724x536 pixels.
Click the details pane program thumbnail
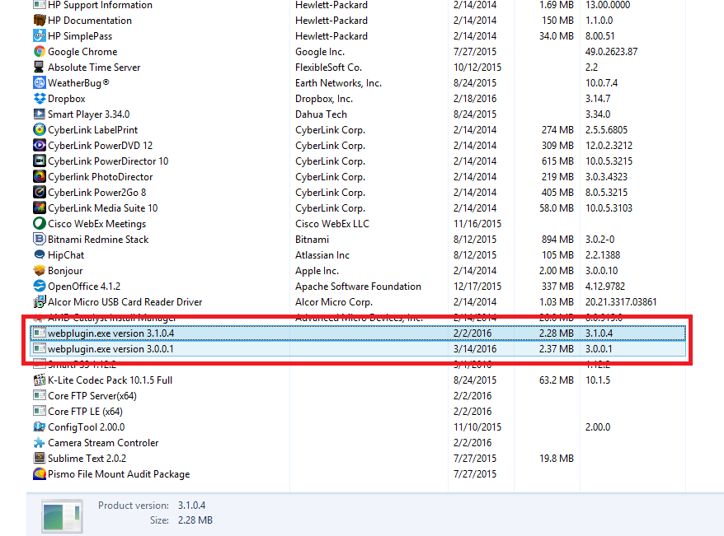click(x=63, y=516)
